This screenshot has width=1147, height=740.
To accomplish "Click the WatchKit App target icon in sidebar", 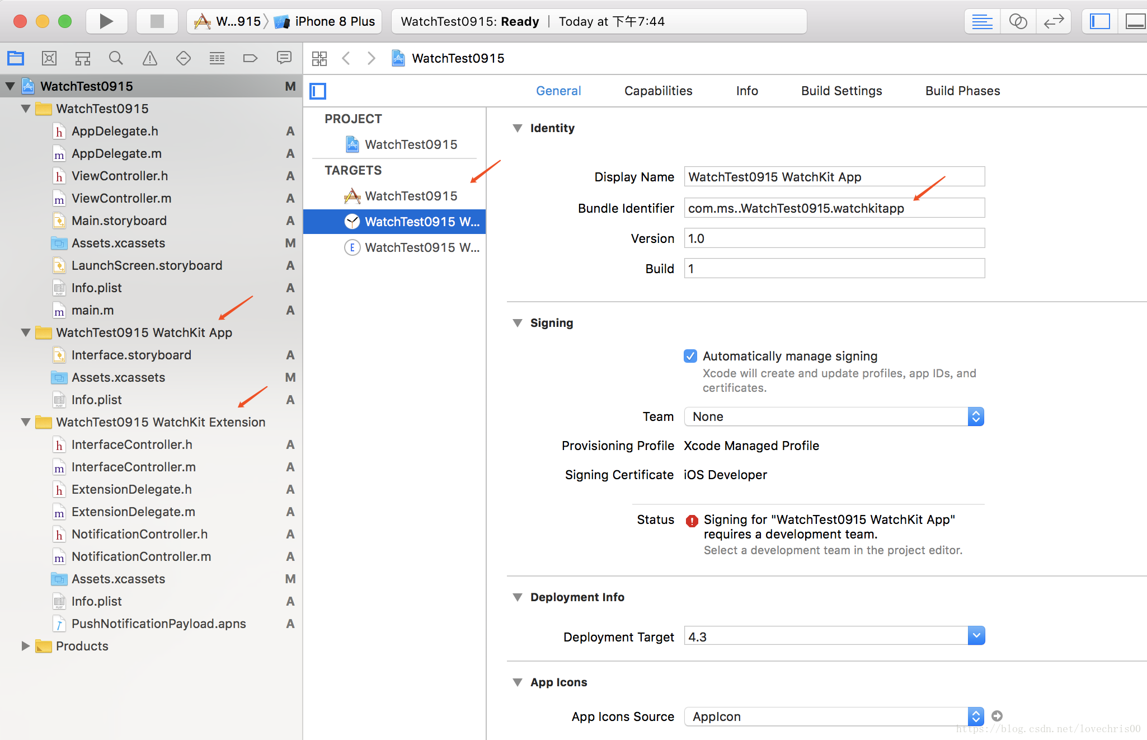I will (x=352, y=221).
